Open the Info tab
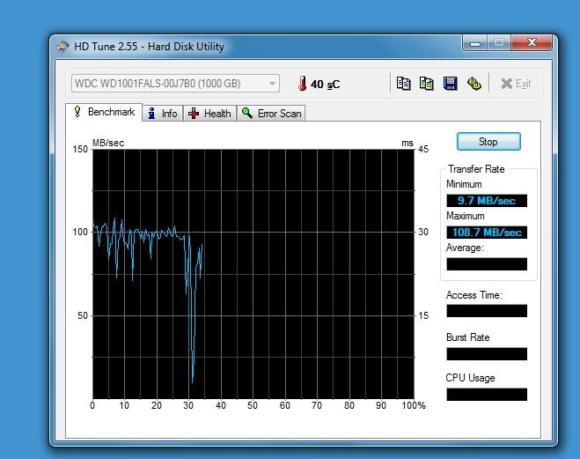 coord(162,114)
